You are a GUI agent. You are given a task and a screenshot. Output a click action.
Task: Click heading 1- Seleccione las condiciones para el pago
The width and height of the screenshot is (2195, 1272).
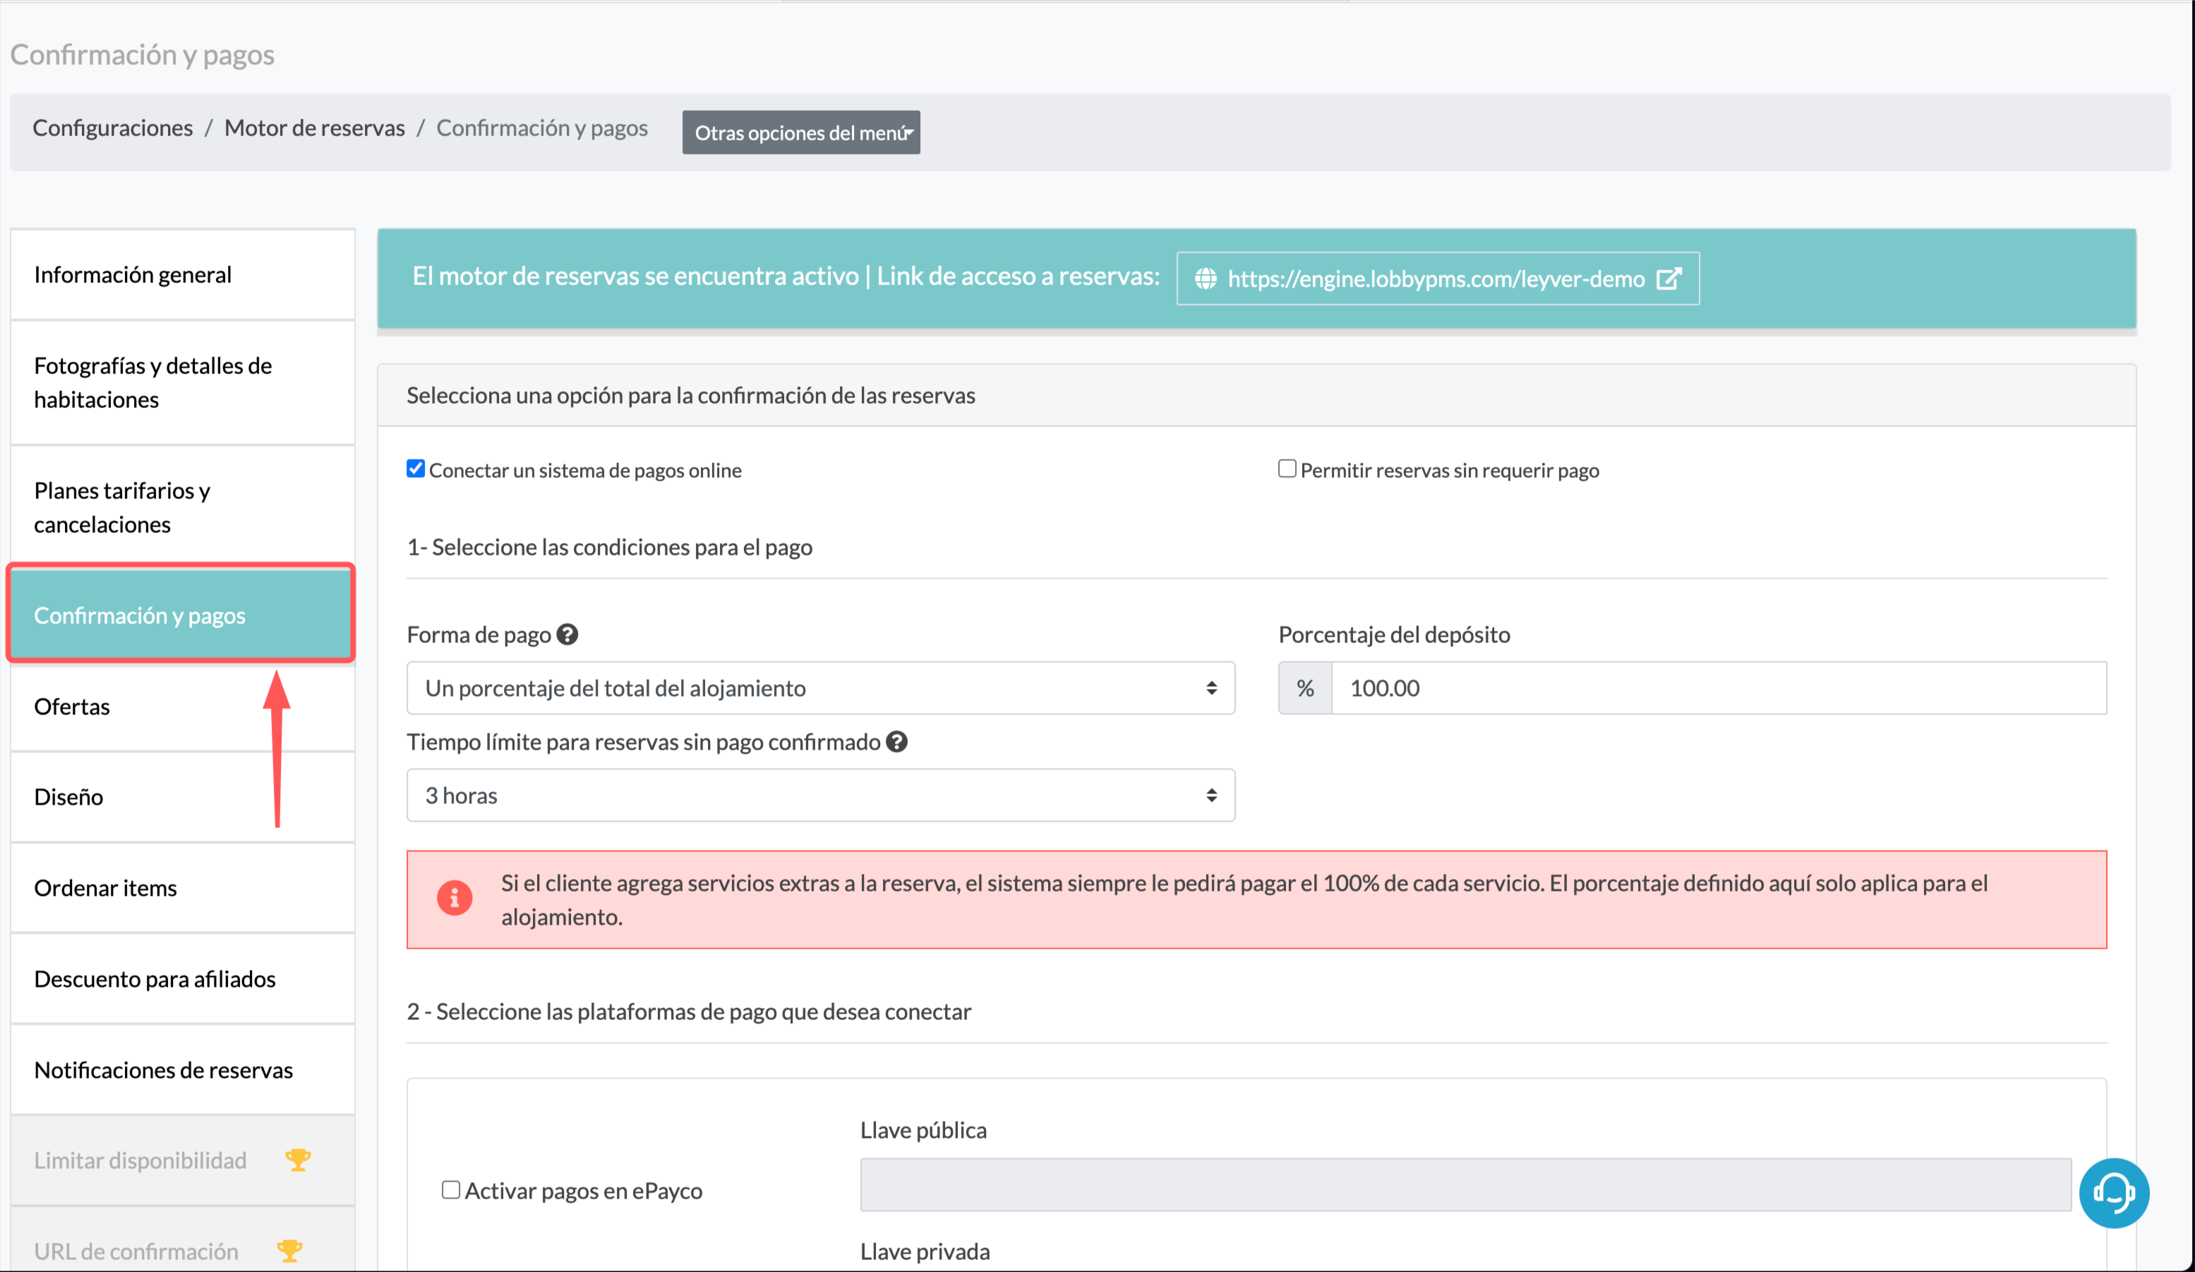pyautogui.click(x=610, y=547)
